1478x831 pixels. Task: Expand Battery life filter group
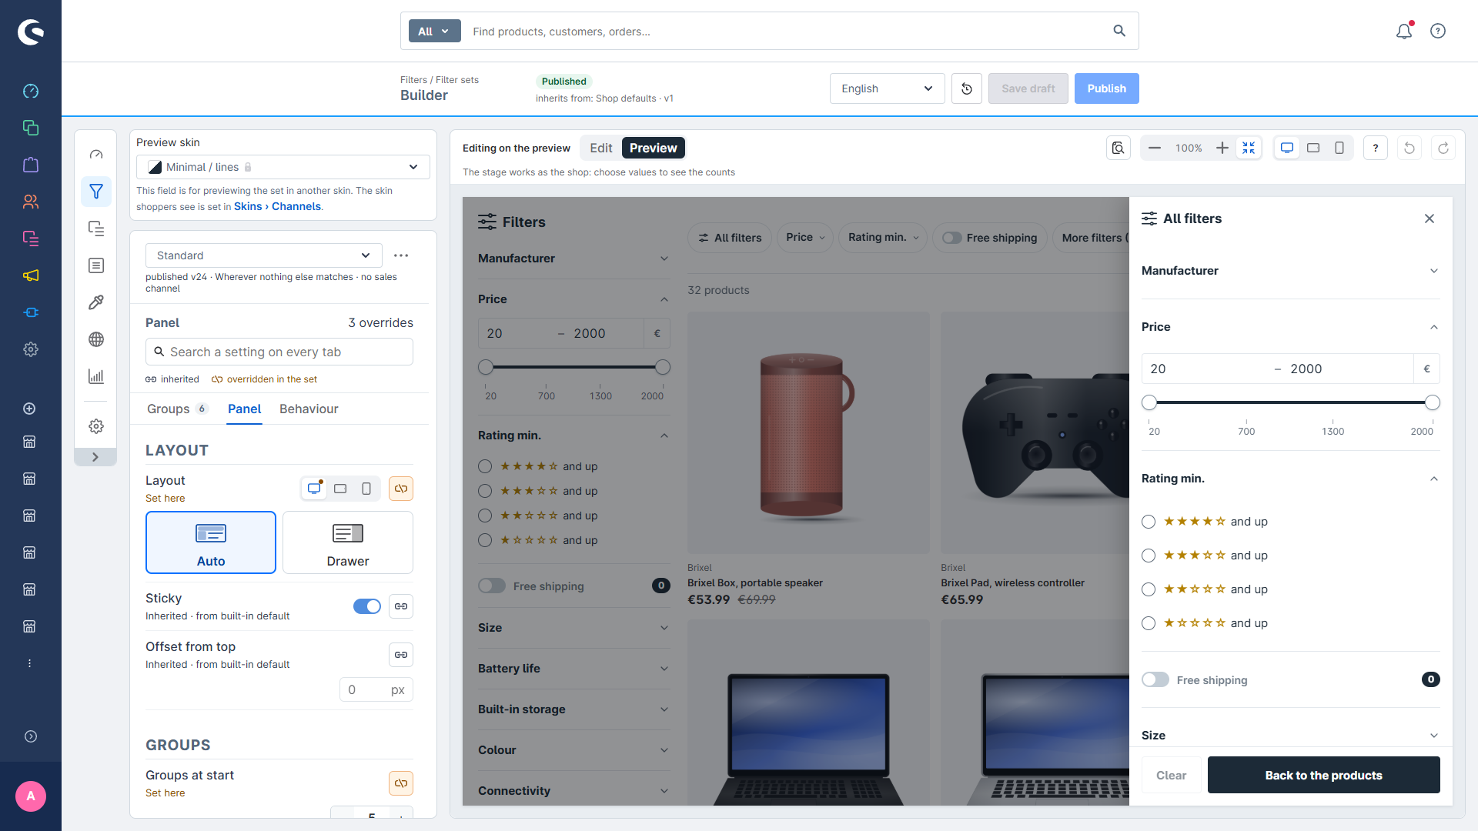click(573, 669)
